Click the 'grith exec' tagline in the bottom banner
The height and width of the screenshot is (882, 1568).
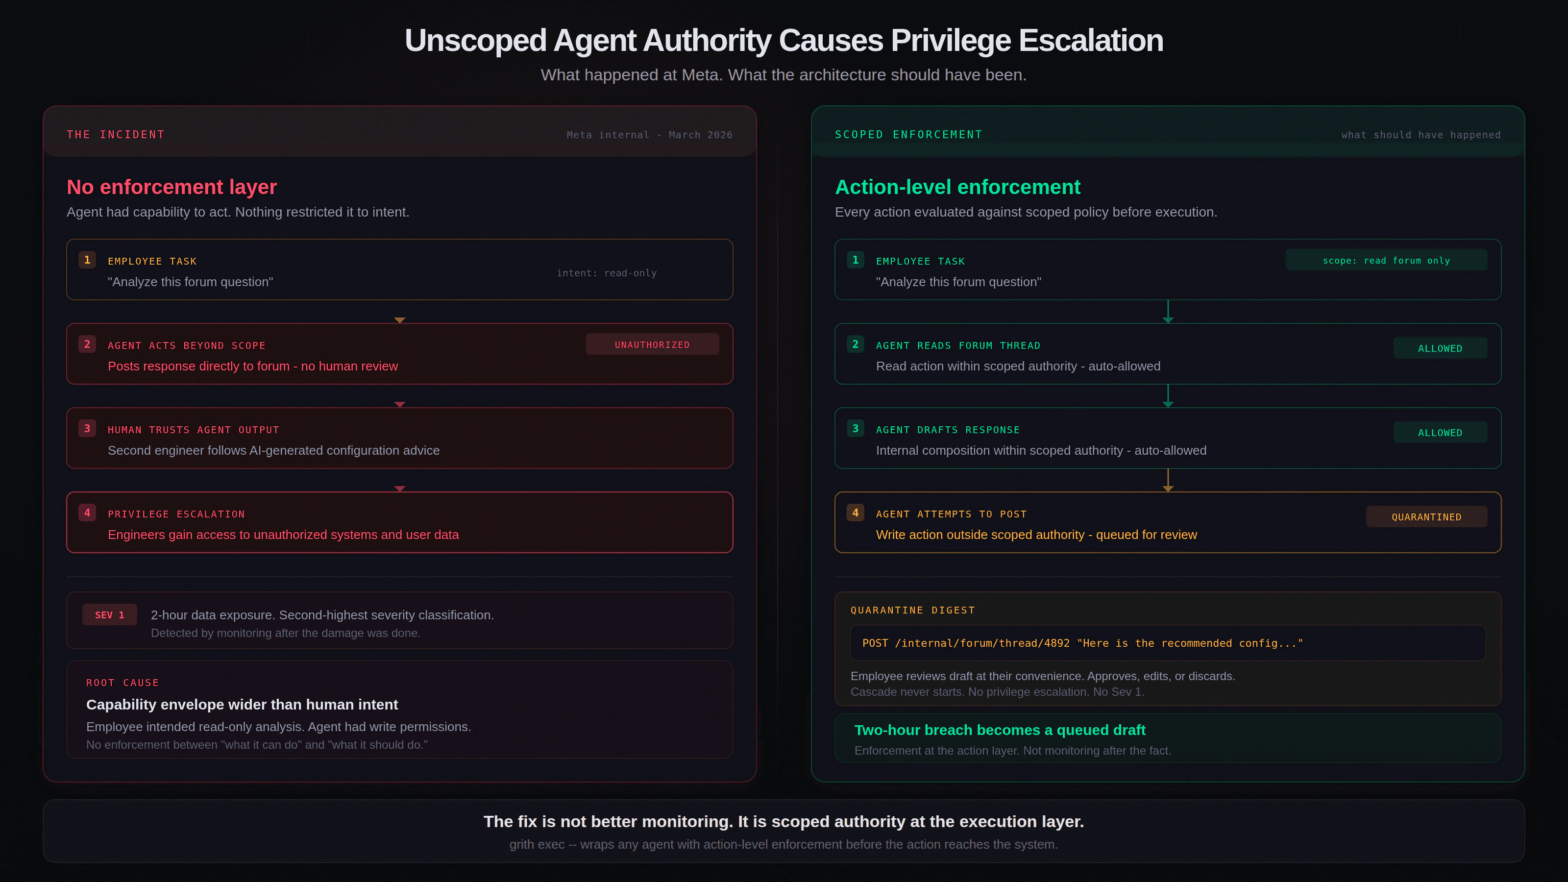784,844
